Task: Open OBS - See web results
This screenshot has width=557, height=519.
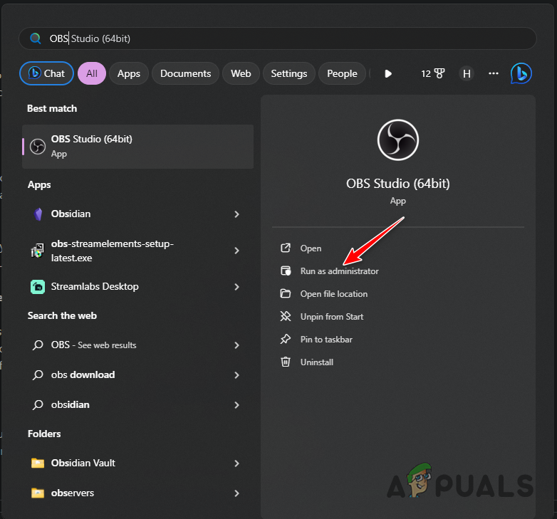Action: (138, 345)
